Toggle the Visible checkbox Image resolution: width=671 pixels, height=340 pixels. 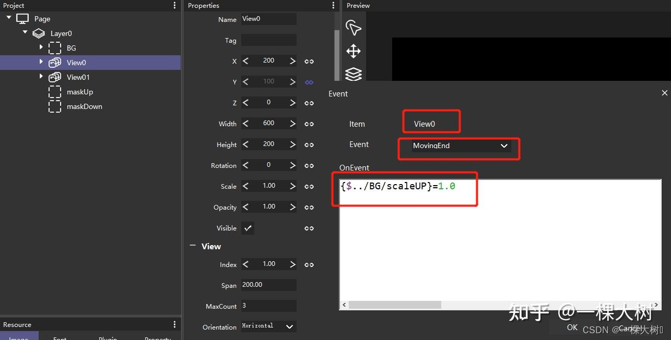coord(248,228)
